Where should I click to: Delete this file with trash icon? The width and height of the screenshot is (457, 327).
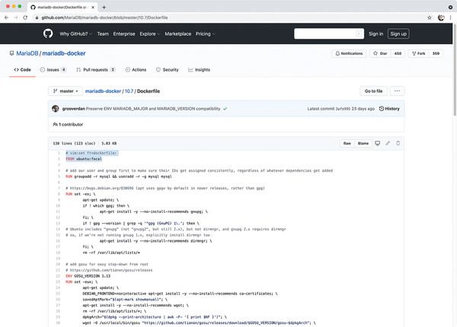coord(398,143)
